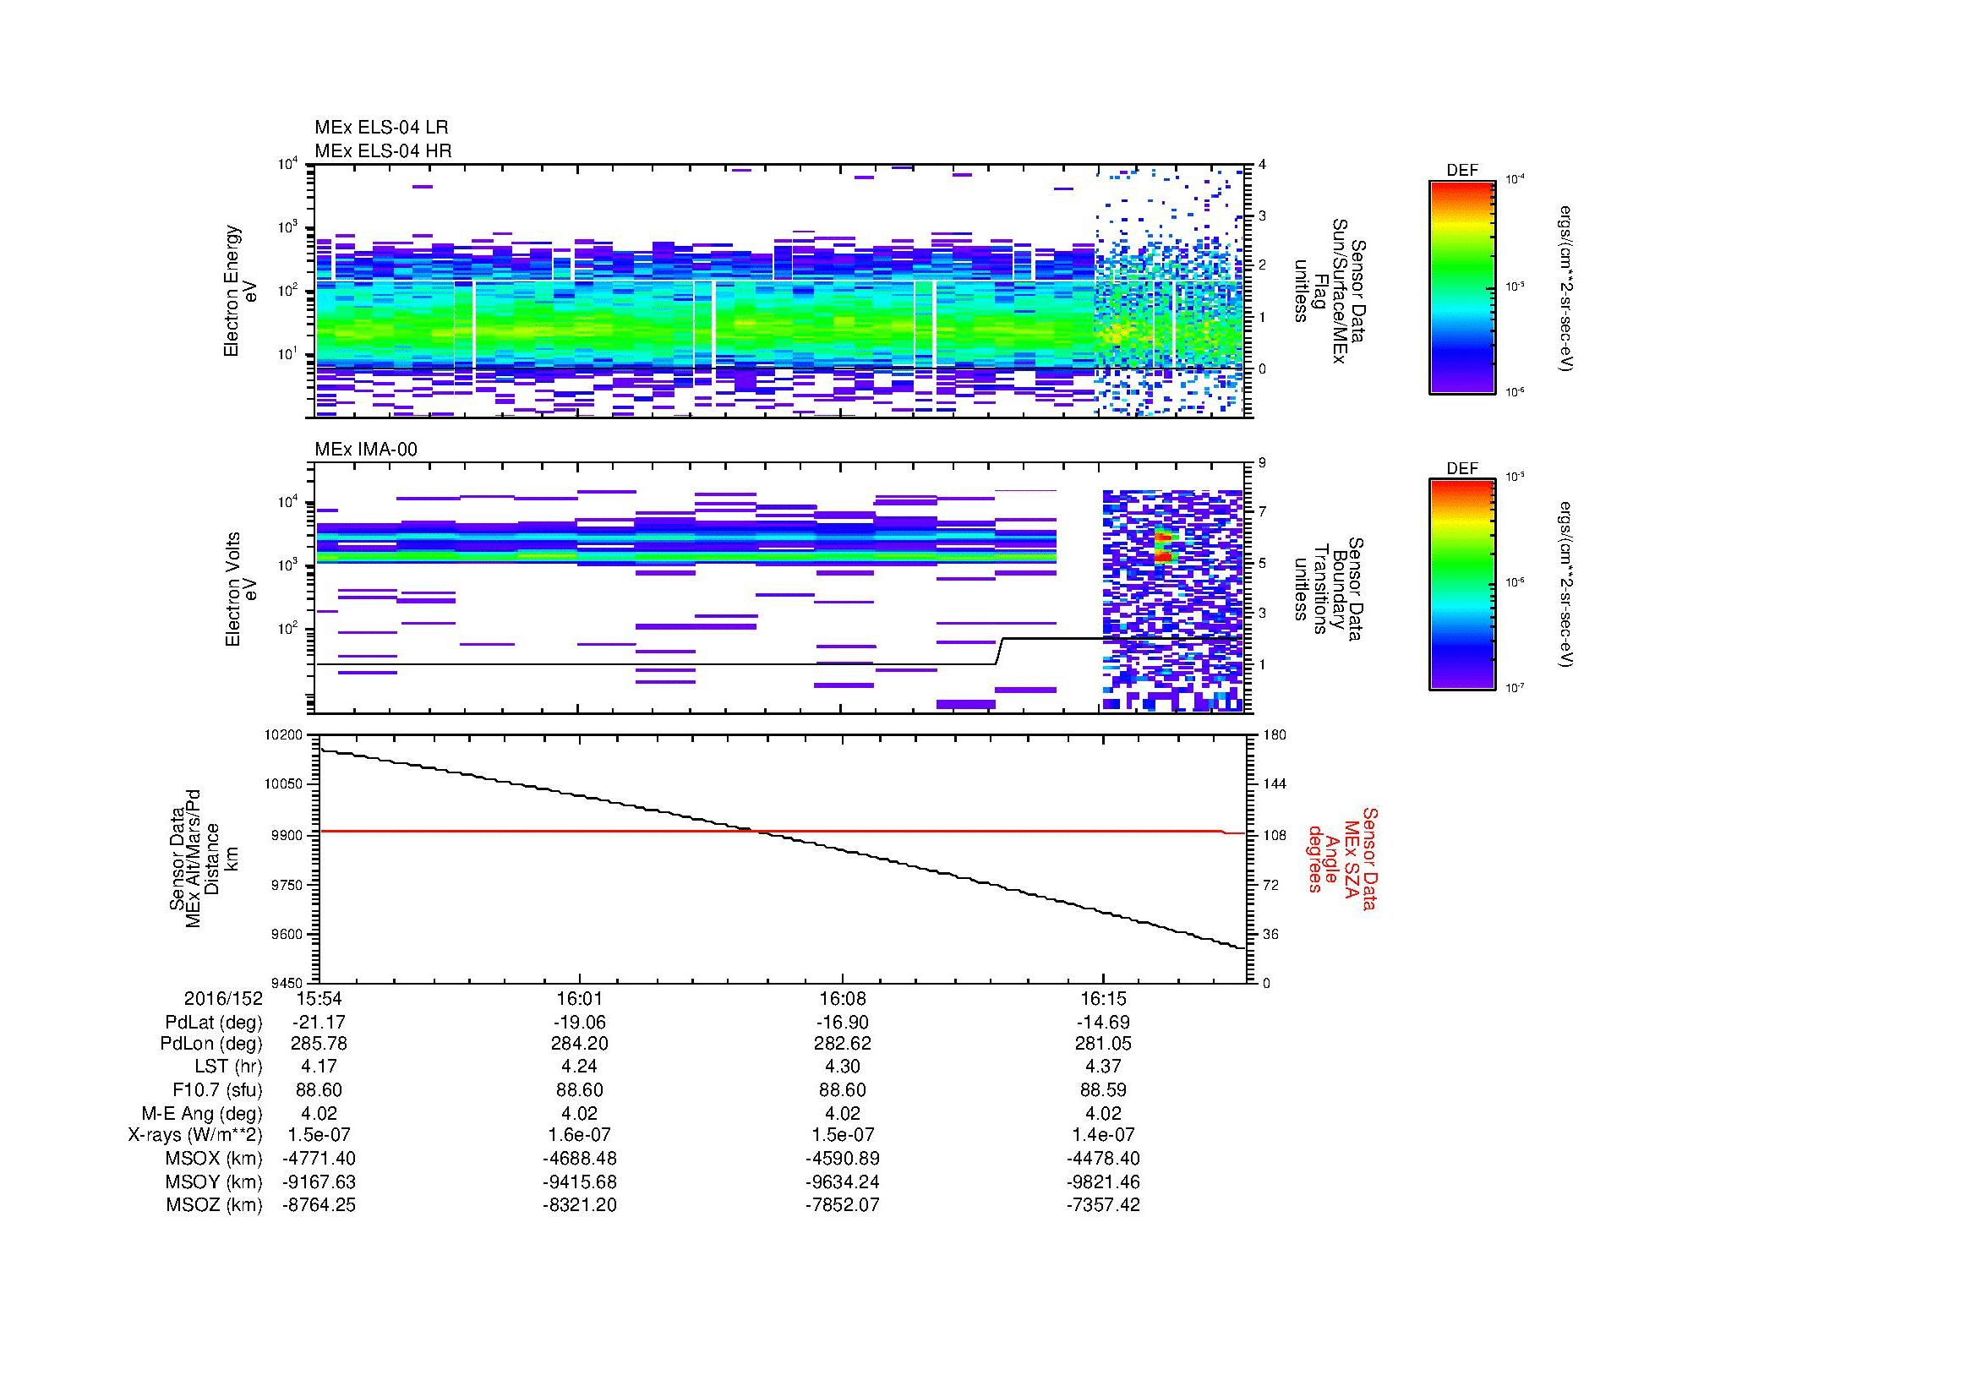This screenshot has height=1397, width=1977.
Task: Click the F10.7 value '88.59'
Action: [x=1103, y=1089]
